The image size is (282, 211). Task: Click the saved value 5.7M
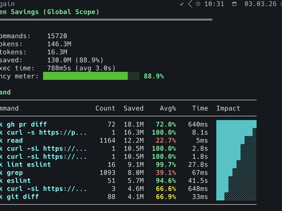pos(136,181)
